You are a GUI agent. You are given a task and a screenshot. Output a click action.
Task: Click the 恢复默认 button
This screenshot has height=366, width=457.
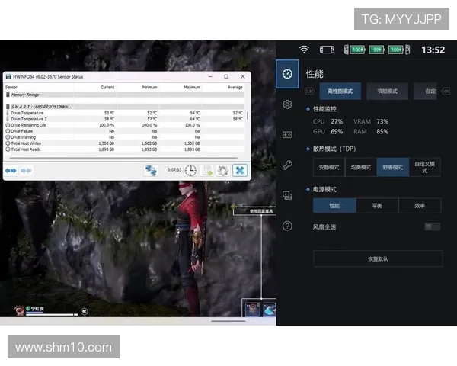pyautogui.click(x=377, y=258)
